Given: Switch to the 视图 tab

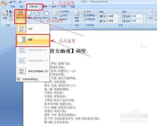Looking at the screenshot, I should pyautogui.click(x=73, y=7).
